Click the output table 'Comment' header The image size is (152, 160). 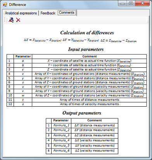pyautogui.click(x=95, y=120)
